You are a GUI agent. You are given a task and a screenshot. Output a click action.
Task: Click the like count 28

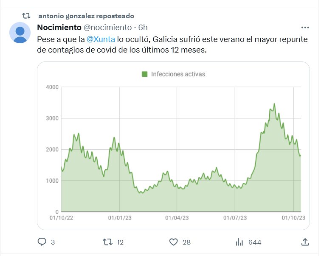[186, 242]
